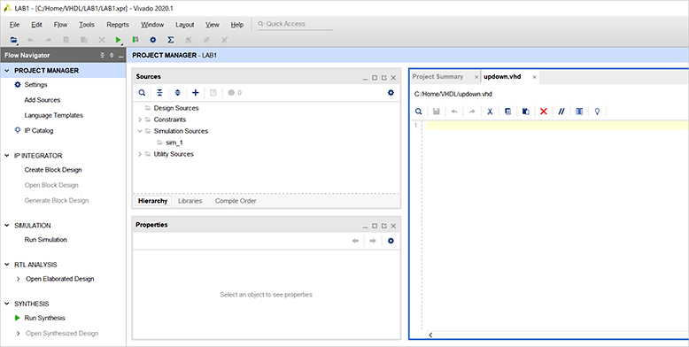This screenshot has height=347, width=689.
Task: Open Settings via main toolbar gear icon
Action: pyautogui.click(x=153, y=40)
